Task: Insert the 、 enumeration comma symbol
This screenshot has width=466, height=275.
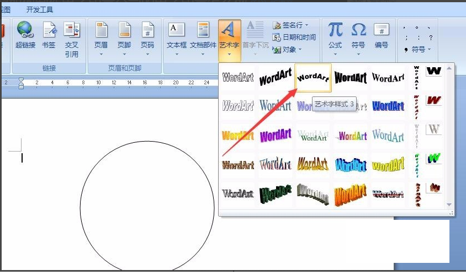Action: pos(429,28)
